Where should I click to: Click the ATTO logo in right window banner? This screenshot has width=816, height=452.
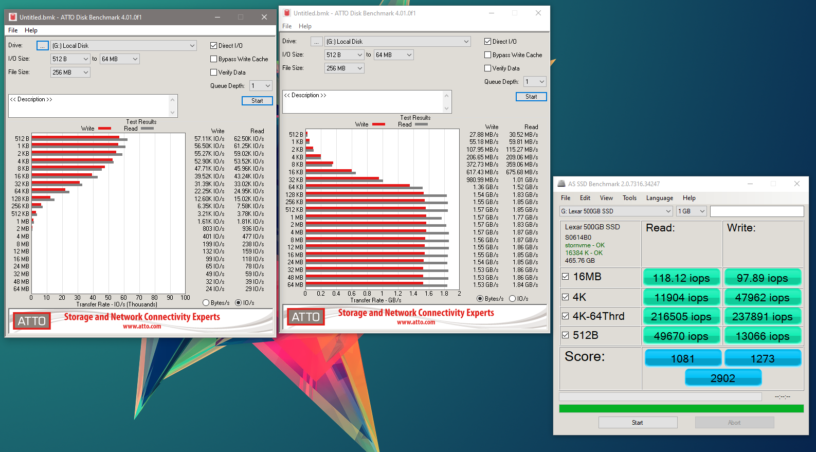306,317
